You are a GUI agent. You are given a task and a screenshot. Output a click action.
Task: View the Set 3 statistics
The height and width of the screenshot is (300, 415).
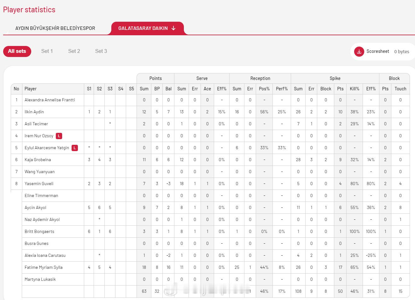click(101, 51)
